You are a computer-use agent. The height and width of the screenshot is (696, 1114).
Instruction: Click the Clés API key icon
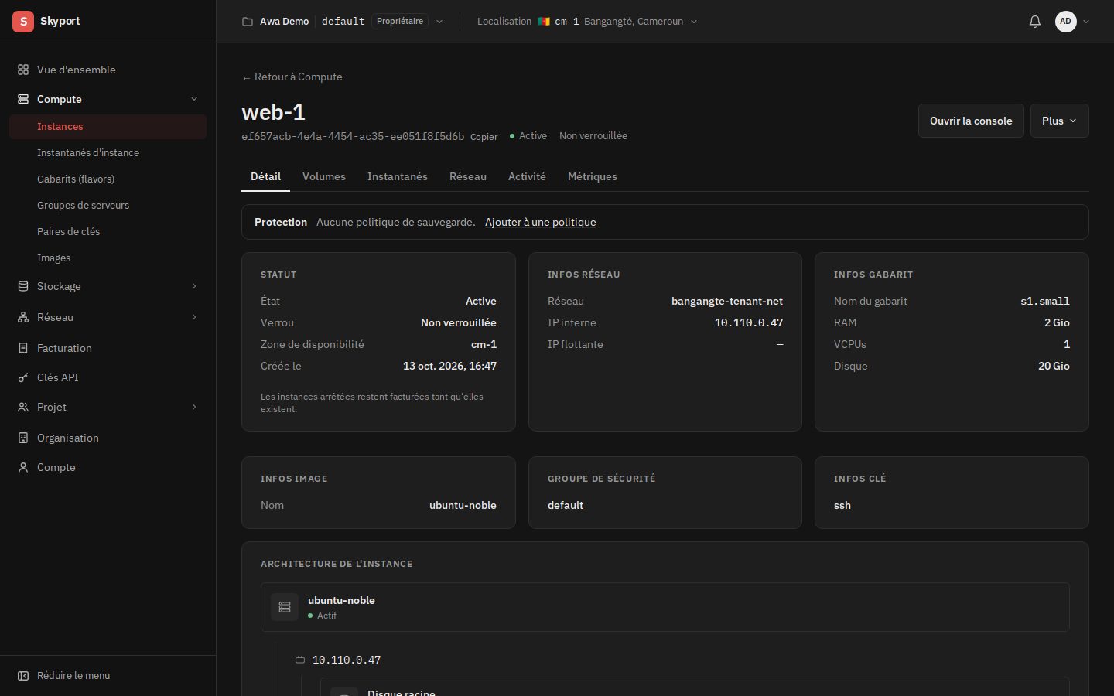click(x=23, y=377)
